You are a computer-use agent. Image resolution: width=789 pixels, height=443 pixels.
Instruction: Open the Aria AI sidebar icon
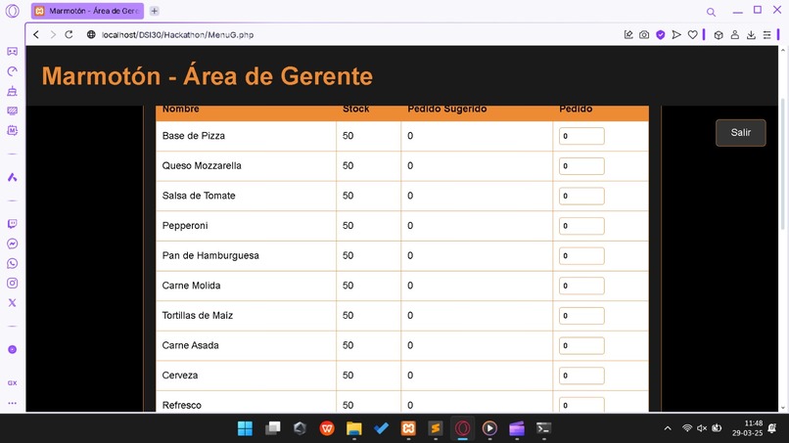coord(12,177)
